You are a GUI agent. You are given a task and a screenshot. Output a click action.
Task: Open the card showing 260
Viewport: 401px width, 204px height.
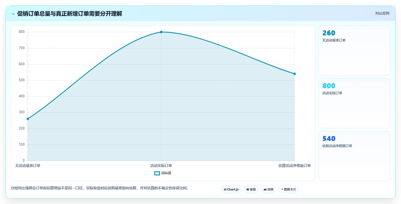click(354, 50)
